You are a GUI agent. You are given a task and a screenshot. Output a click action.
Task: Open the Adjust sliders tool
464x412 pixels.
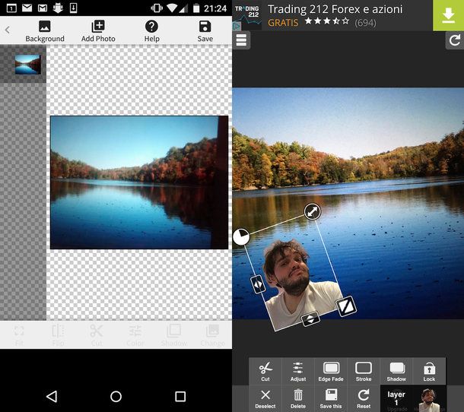pyautogui.click(x=298, y=371)
